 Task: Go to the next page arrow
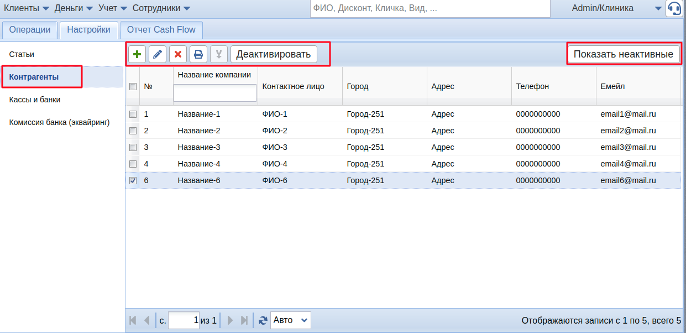(231, 320)
